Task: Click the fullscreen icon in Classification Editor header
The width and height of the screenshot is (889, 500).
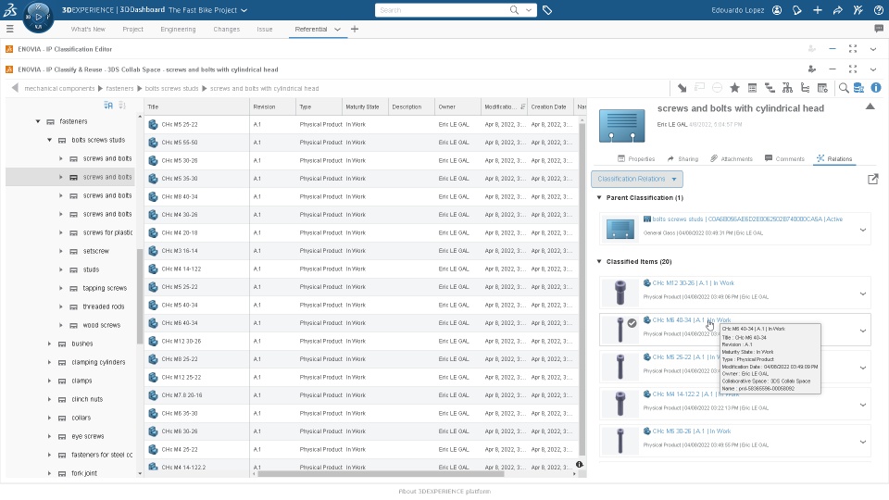Action: [x=853, y=49]
